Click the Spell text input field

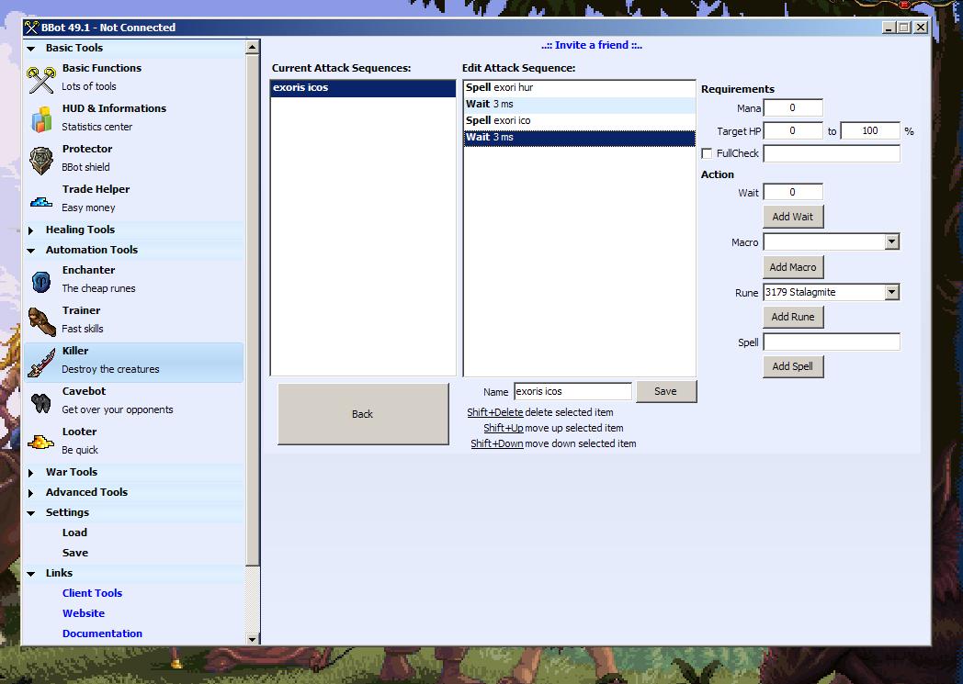point(831,342)
